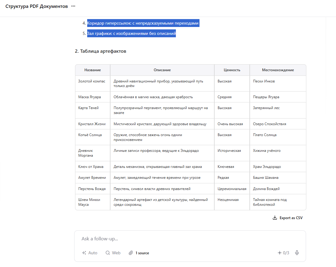336x267 pixels.
Task: Open attachments via the paperclip icon
Action: point(130,253)
